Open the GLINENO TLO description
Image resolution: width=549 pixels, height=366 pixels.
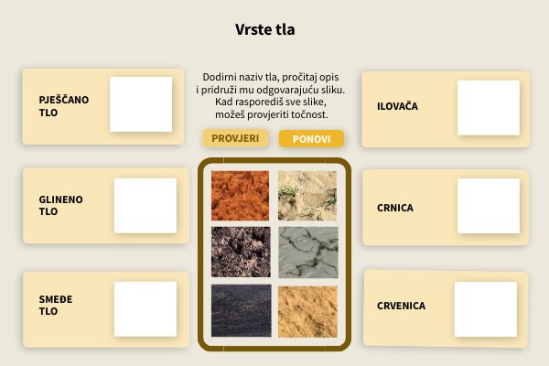coord(61,205)
